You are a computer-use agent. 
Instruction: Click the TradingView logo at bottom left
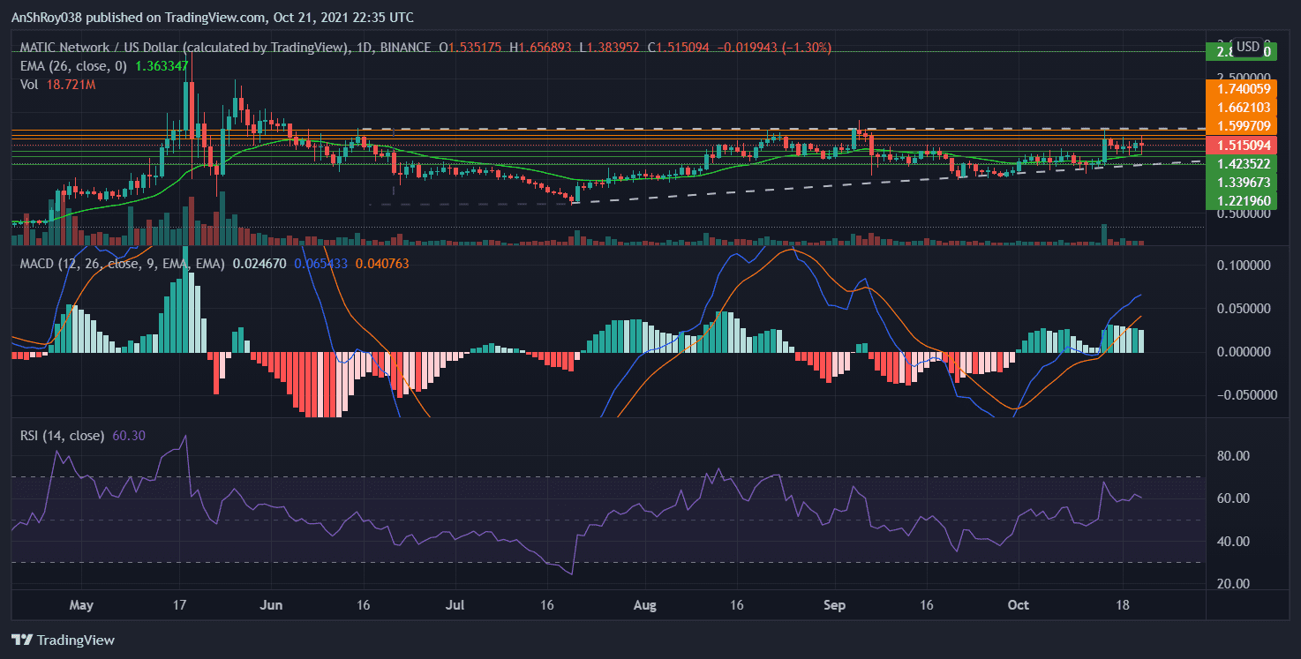(62, 640)
